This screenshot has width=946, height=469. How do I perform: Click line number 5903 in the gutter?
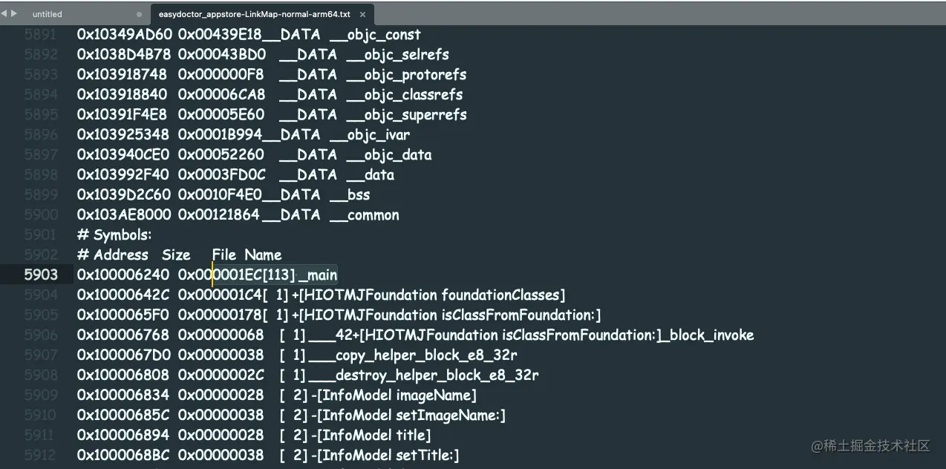(41, 275)
